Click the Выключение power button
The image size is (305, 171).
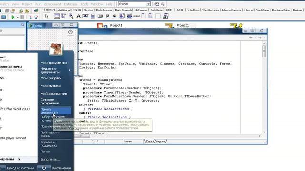(54, 168)
